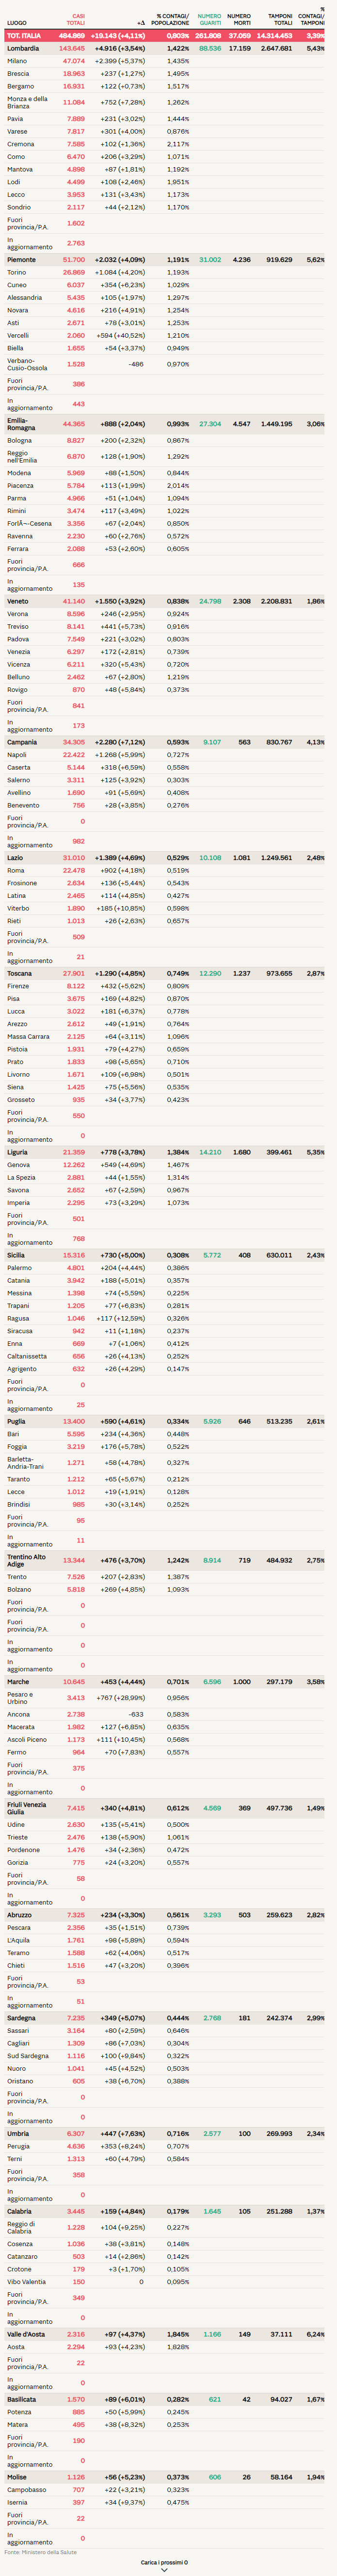Sort by the Casi Totali column header
This screenshot has width=337, height=2576.
pyautogui.click(x=75, y=19)
